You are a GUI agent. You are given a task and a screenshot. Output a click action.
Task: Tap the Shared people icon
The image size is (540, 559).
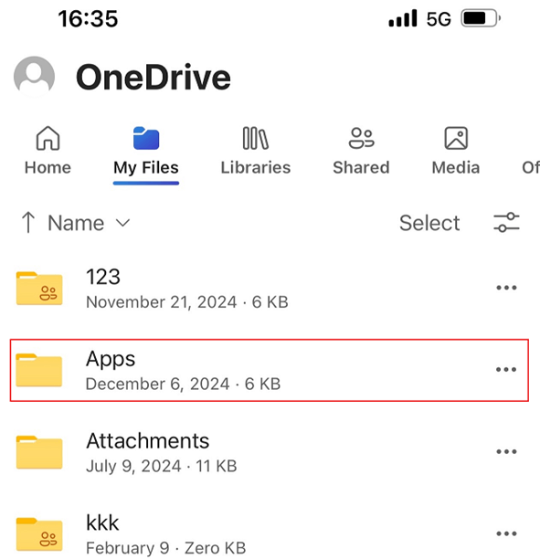361,138
